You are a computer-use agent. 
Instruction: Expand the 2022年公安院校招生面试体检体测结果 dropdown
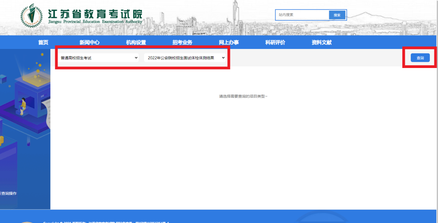tap(185, 58)
